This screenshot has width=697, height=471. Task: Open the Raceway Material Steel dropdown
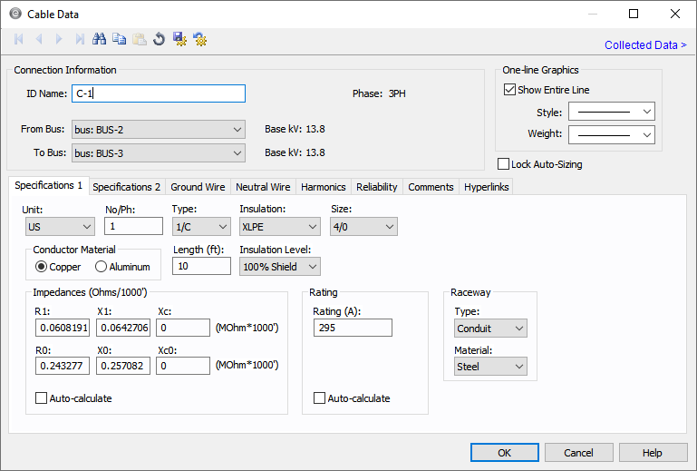[x=490, y=367]
